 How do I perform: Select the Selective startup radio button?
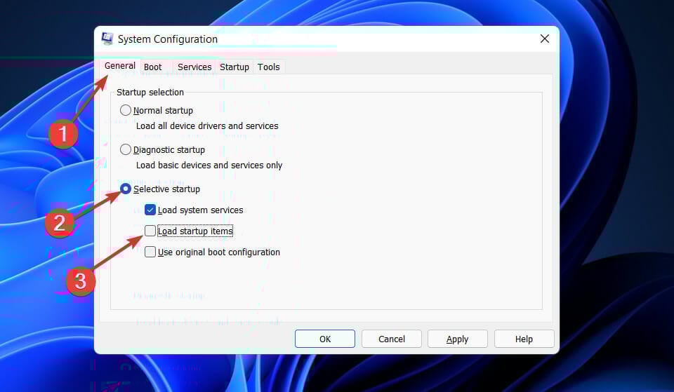coord(126,189)
